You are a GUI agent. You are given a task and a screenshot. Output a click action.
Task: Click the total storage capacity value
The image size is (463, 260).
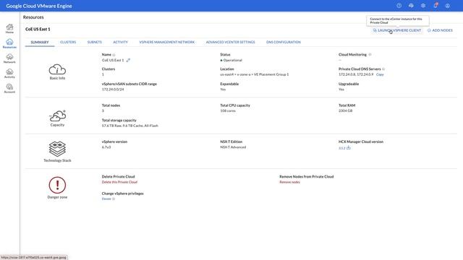click(130, 126)
